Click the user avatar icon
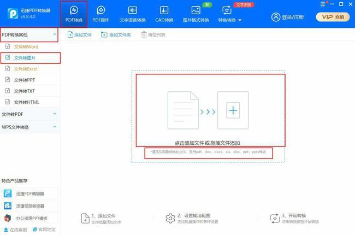This screenshot has width=355, height=235. pos(276,17)
